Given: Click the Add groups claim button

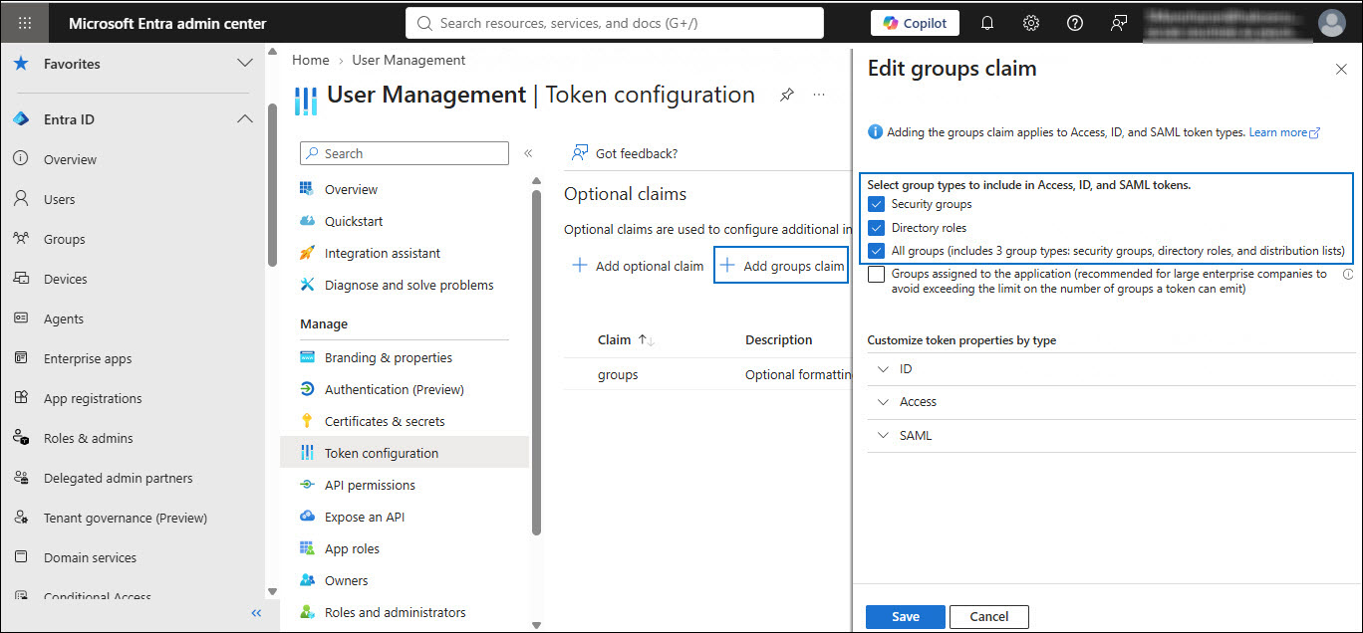Looking at the screenshot, I should [781, 266].
